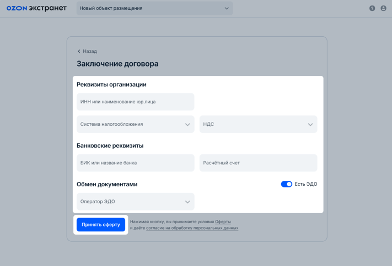
Task: Go back via the Назад link
Action: [x=90, y=51]
